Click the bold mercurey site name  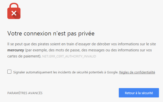tap(16, 50)
